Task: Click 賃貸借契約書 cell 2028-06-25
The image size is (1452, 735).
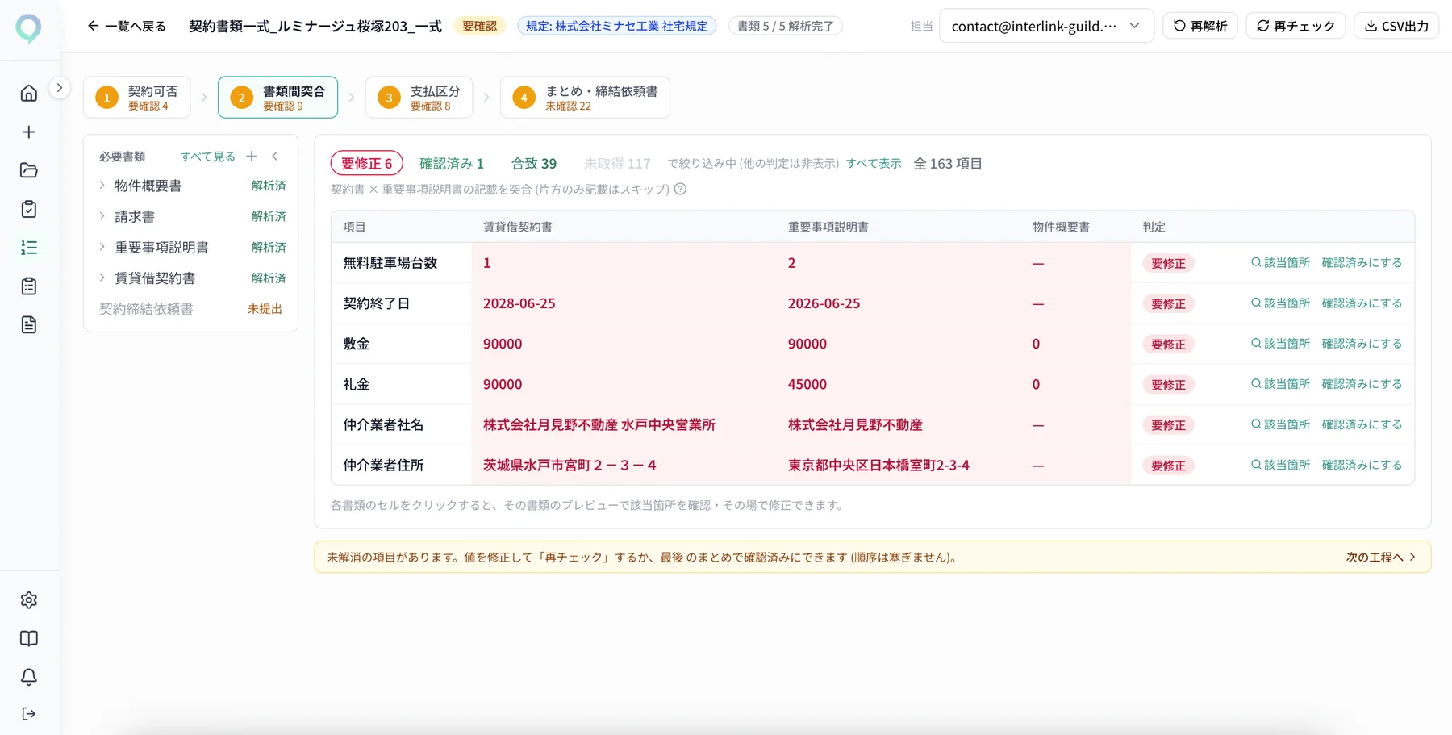Action: [x=624, y=303]
